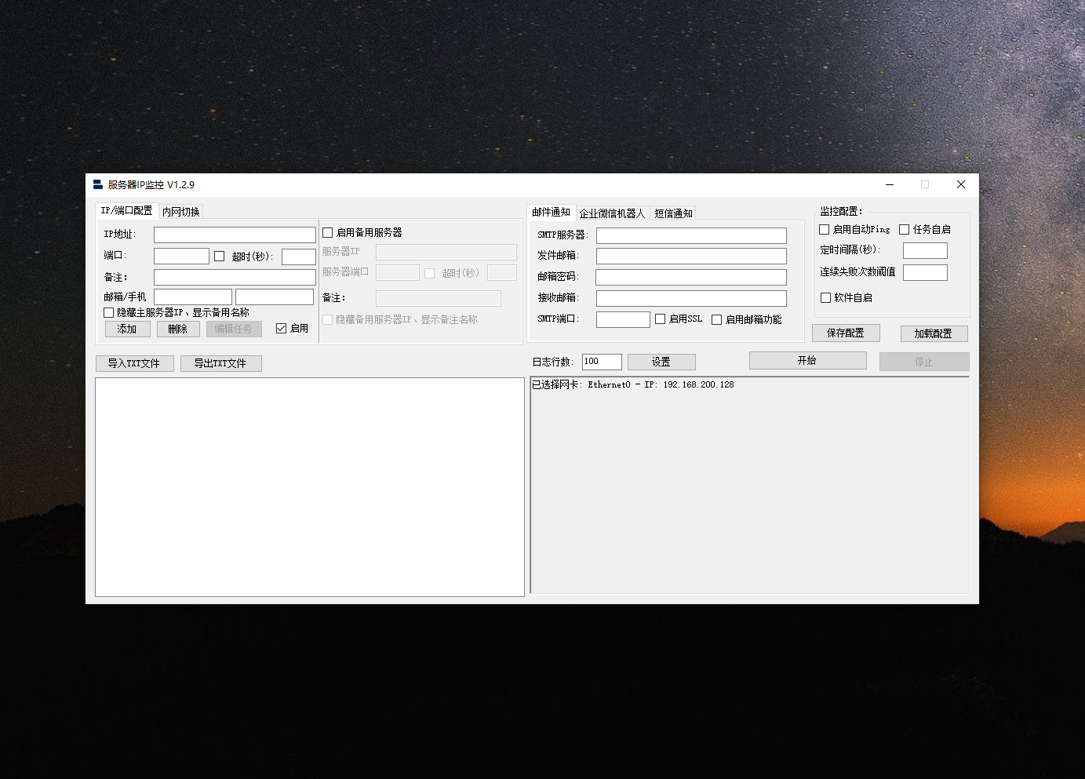Screen dimensions: 1085x779
Task: Click the 加载配置 button
Action: [x=933, y=334]
